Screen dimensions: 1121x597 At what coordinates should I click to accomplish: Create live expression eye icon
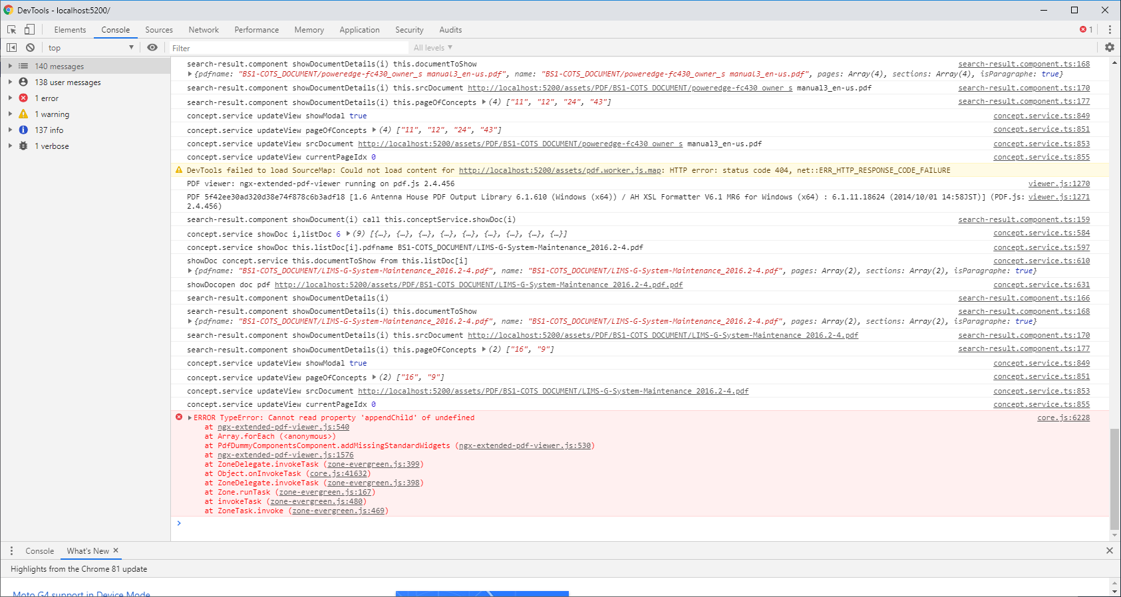click(x=152, y=48)
